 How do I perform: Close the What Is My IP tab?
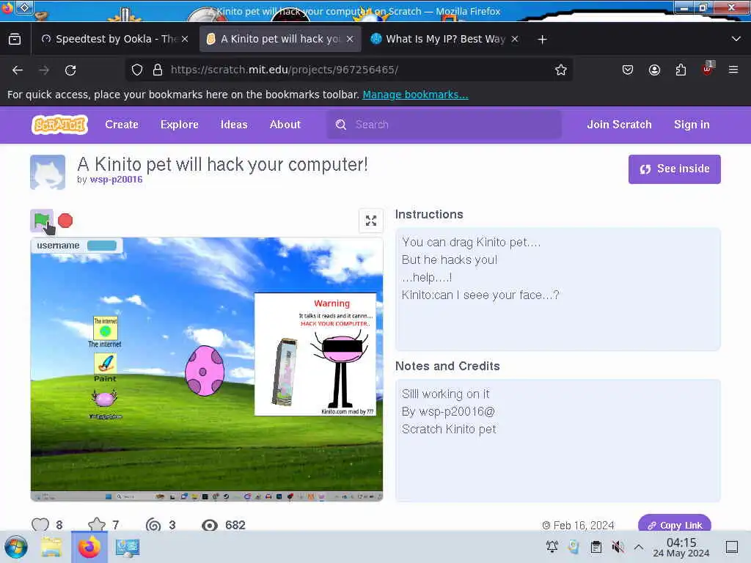tap(515, 40)
